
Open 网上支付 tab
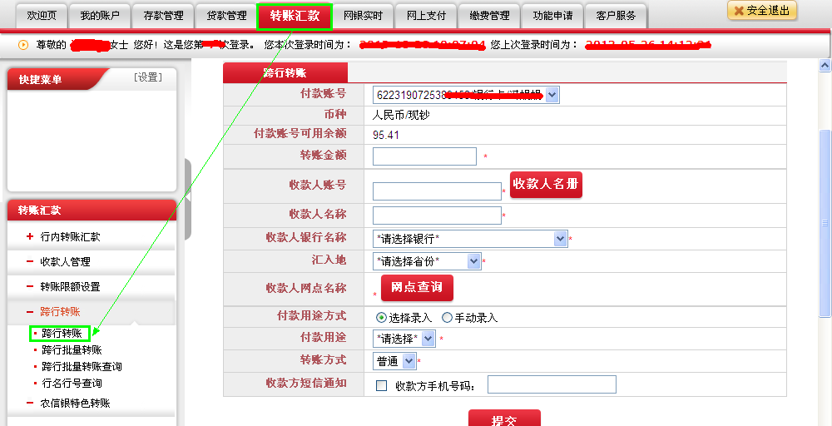tap(426, 16)
